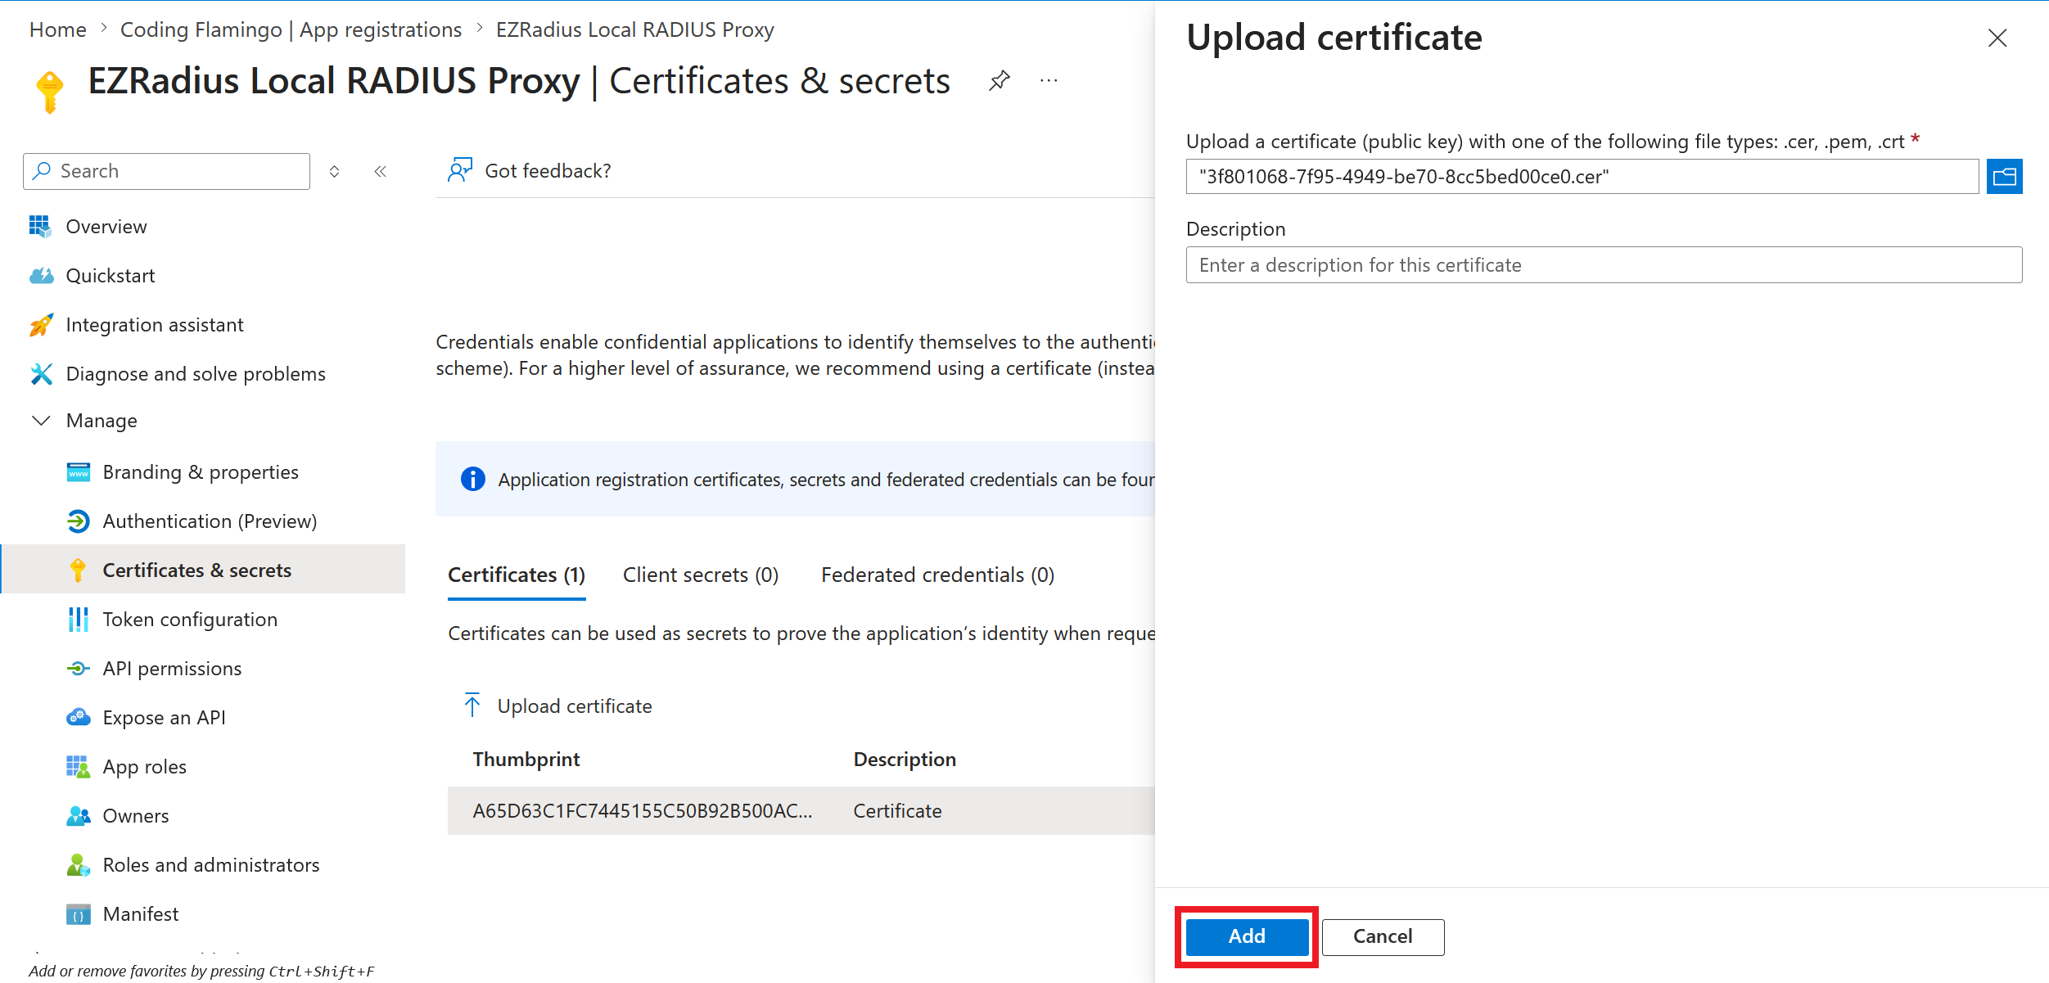This screenshot has width=2049, height=983.
Task: Click the App roles icon
Action: [x=78, y=767]
